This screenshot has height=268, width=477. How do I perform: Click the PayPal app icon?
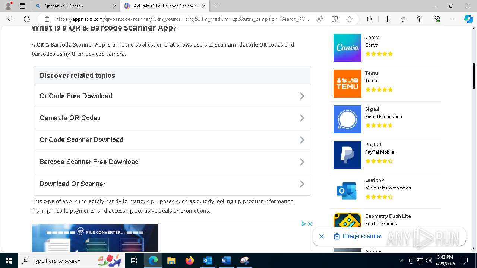click(x=347, y=155)
